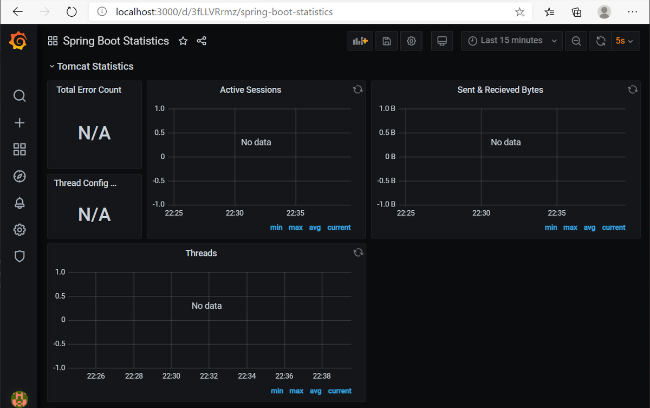Open the Active Sessions panel title menu
The width and height of the screenshot is (650, 408).
(250, 90)
